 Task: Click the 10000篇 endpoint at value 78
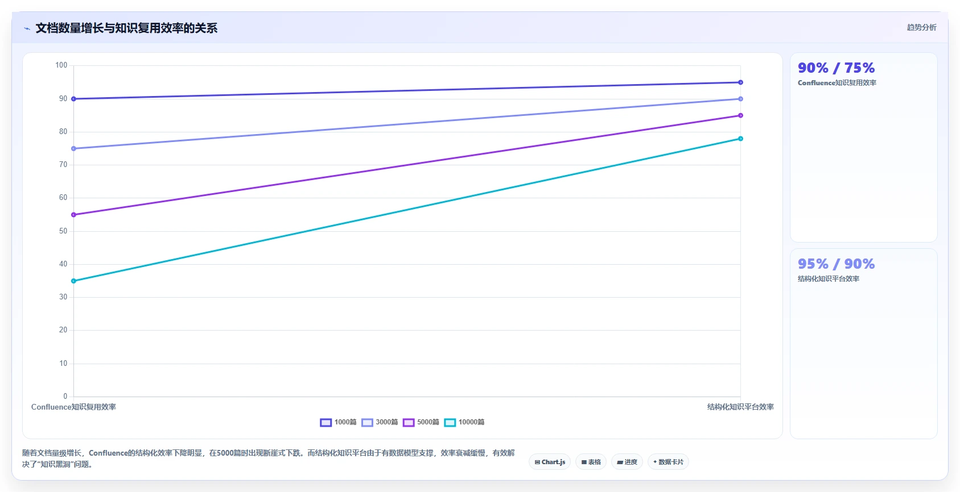pos(740,139)
